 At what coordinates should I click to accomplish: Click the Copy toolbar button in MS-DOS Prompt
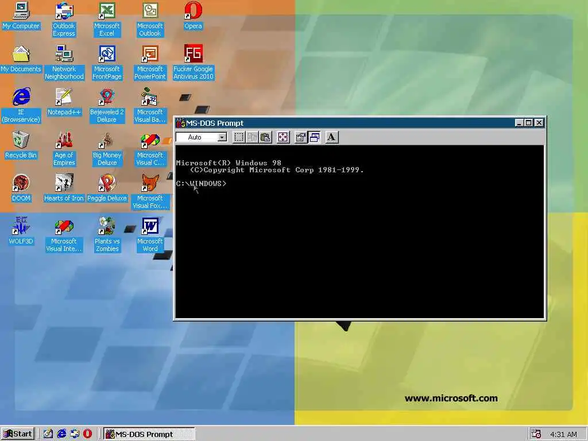pyautogui.click(x=253, y=137)
